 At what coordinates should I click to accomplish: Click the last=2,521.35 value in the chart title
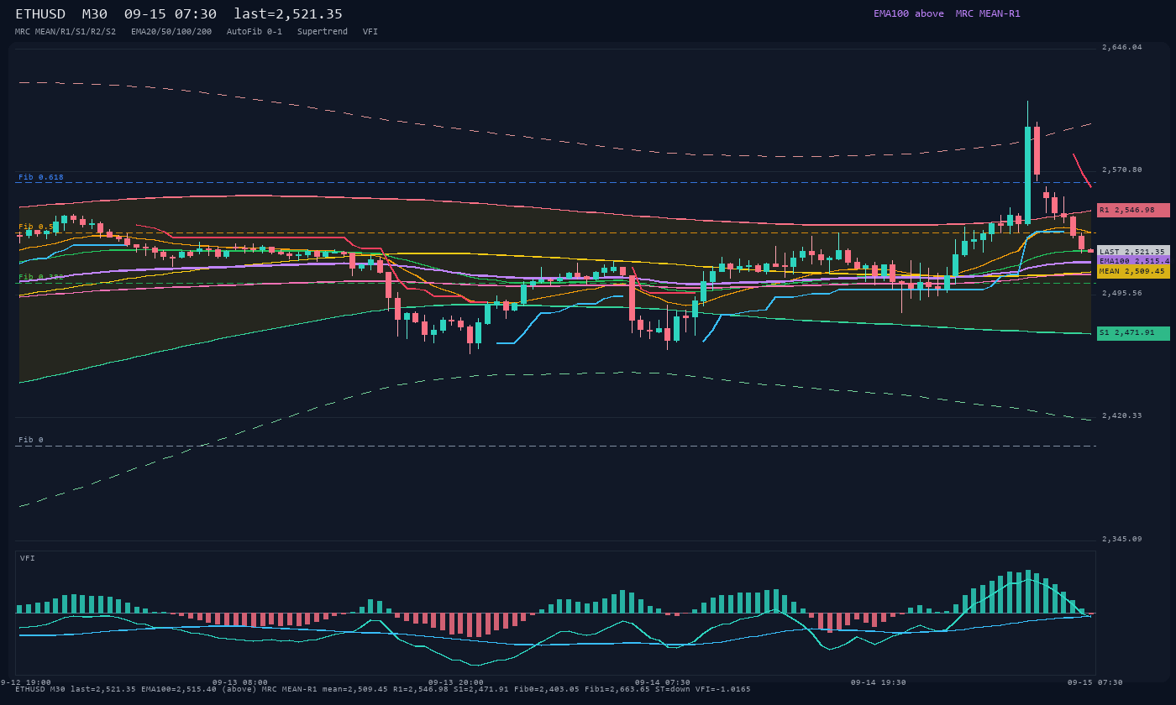288,14
